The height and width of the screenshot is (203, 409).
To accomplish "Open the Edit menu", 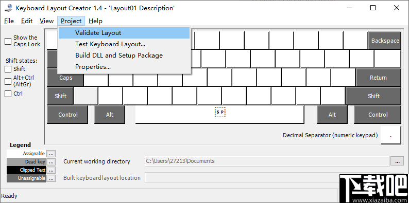I will click(27, 21).
